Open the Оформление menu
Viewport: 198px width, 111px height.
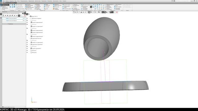click(x=31, y=1)
